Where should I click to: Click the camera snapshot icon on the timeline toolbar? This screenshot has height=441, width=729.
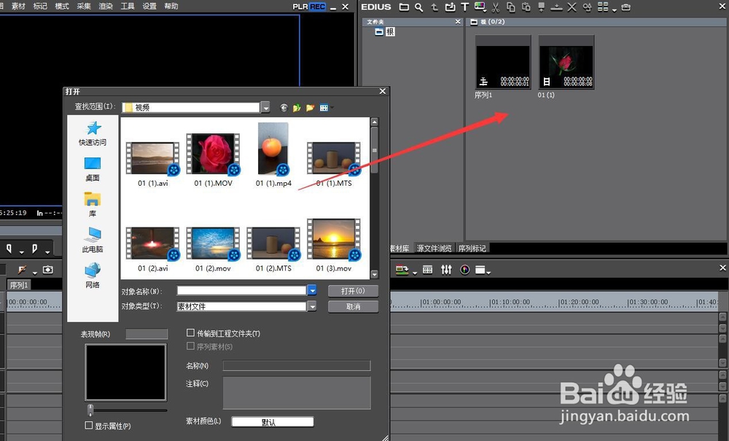point(48,270)
